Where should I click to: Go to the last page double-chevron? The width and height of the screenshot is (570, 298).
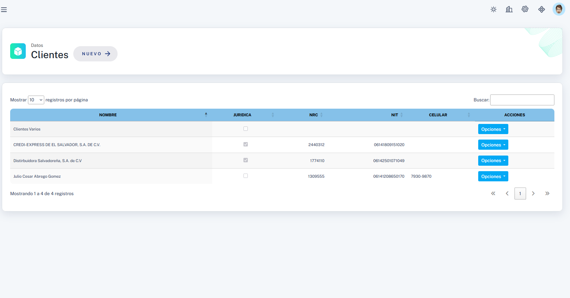click(x=547, y=194)
